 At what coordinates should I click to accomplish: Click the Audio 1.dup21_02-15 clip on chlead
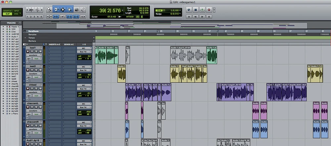click(234, 92)
